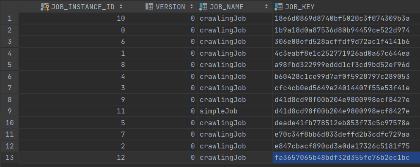Click the JOB_INSTANCE_ID cell with value 10
420x167 pixels.
pos(73,19)
